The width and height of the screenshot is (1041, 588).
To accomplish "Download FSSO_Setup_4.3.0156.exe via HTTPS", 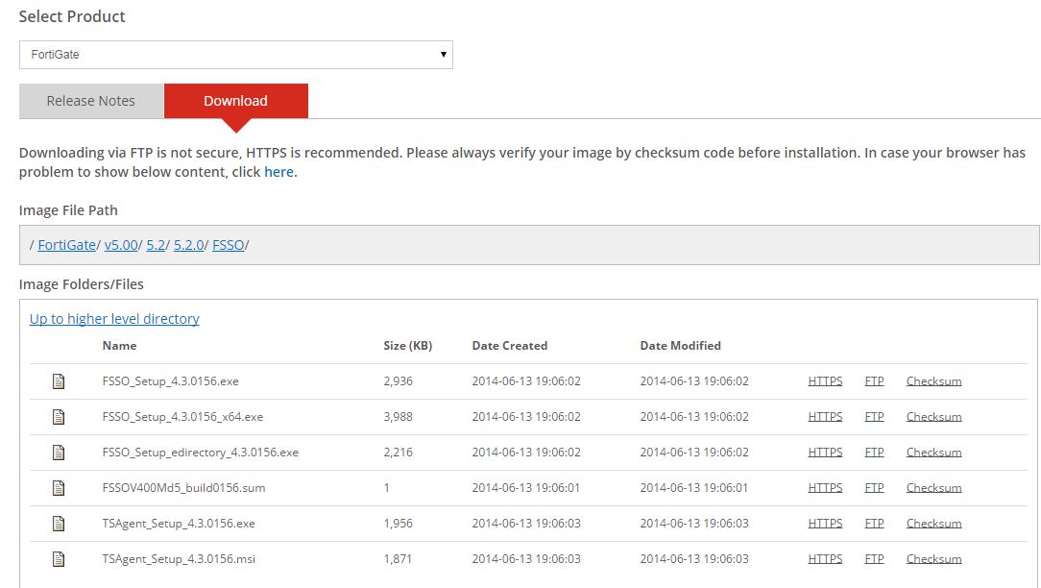I will [x=825, y=381].
